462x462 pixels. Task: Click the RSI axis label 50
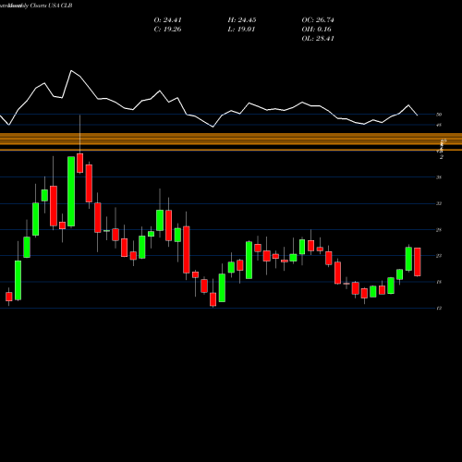(x=439, y=115)
